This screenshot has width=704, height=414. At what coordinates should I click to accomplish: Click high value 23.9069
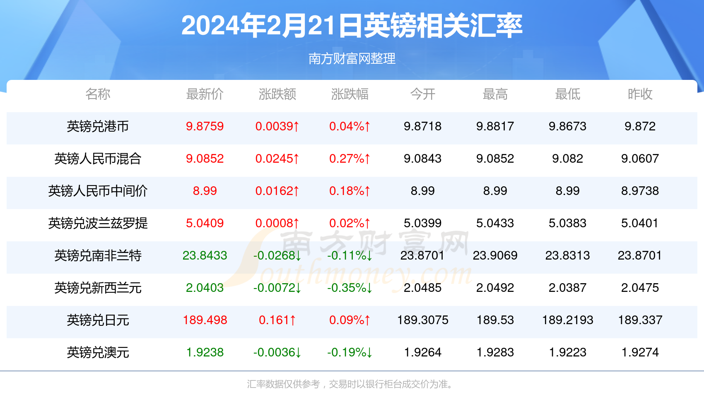coord(495,255)
